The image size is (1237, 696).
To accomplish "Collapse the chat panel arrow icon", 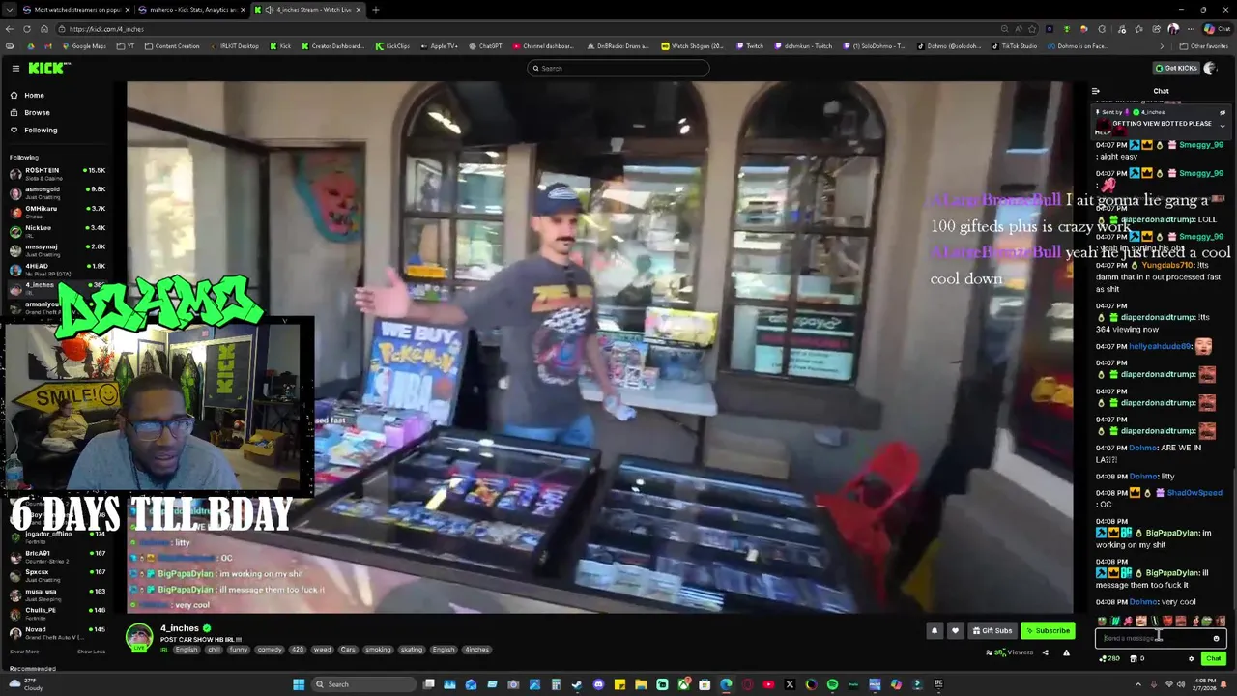I will click(x=1096, y=91).
